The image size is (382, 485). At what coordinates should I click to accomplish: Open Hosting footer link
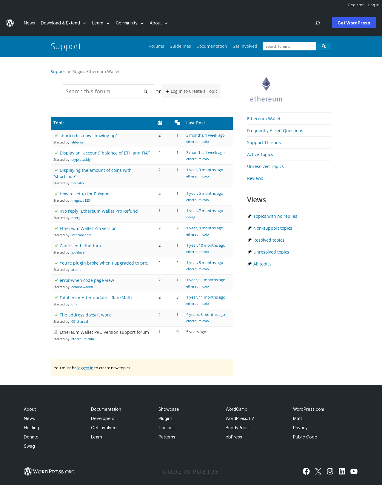pos(31,428)
